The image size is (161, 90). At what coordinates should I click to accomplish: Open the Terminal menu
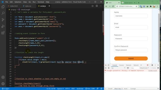tap(41, 2)
